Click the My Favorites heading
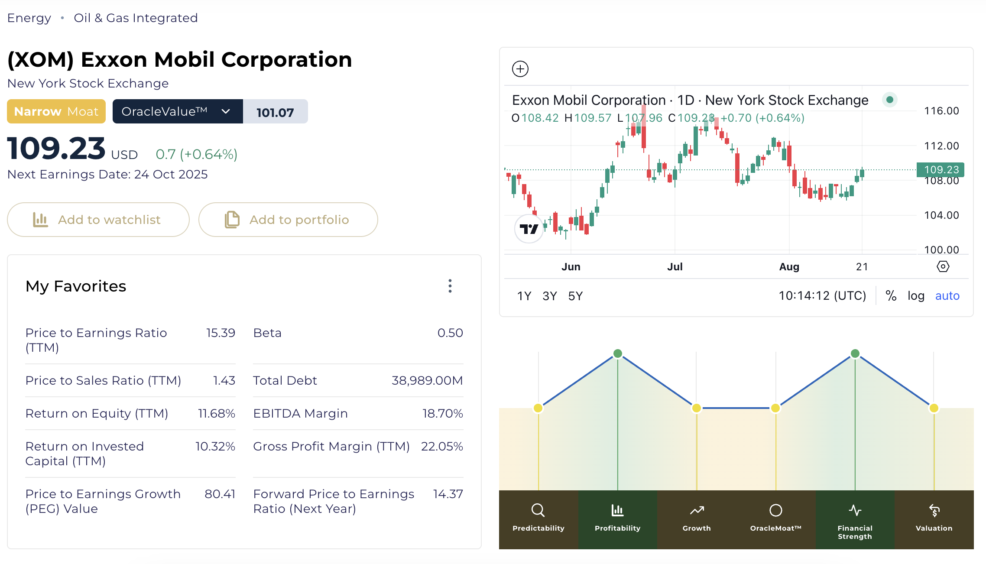Screen dimensions: 986x564 pyautogui.click(x=76, y=286)
